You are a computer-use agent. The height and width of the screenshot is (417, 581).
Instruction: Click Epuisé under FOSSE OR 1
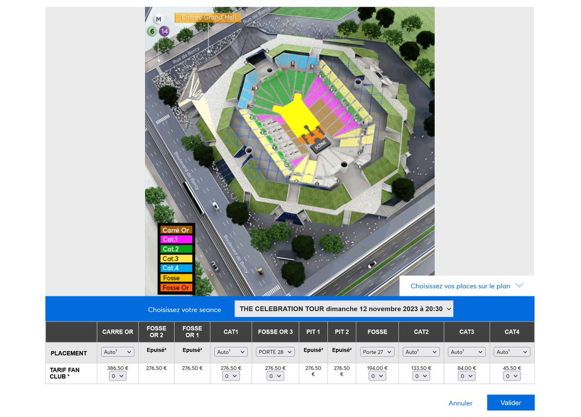[x=192, y=350]
